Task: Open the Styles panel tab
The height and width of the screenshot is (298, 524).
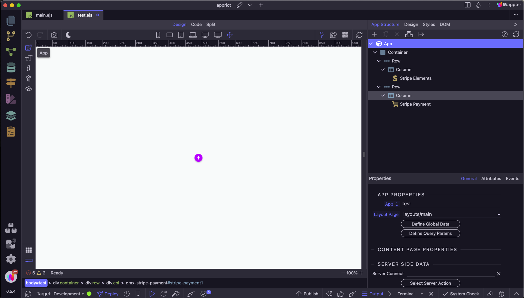Action: (x=429, y=25)
